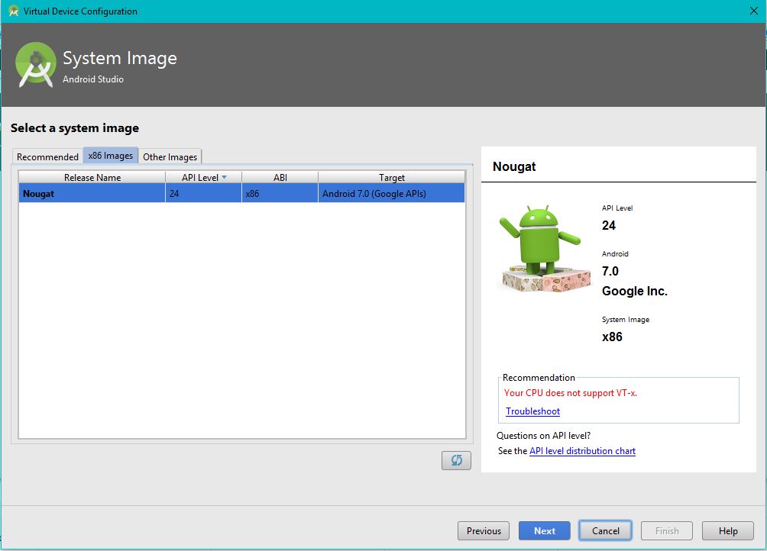Click the ABI column header
This screenshot has width=767, height=551.
tap(280, 177)
